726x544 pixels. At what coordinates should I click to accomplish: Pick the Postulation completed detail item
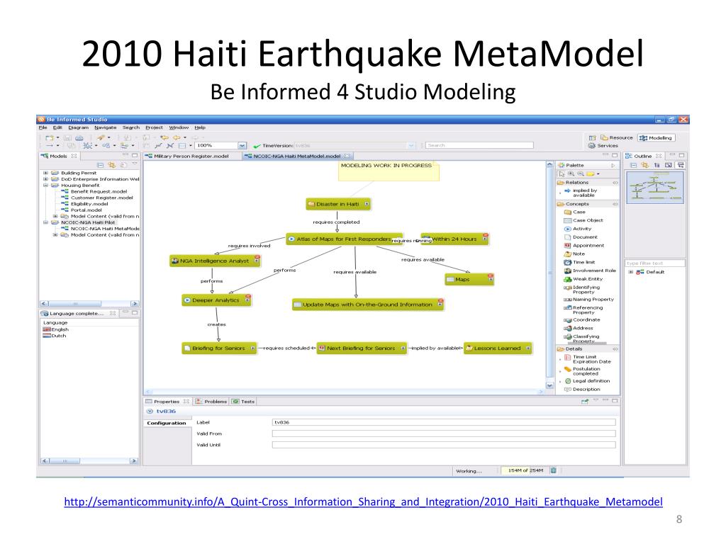pos(582,371)
